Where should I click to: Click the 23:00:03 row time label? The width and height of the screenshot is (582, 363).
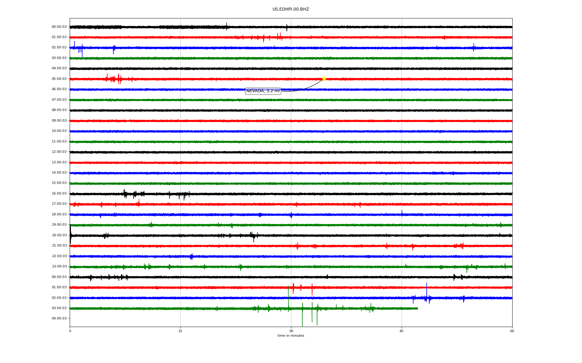coord(59,267)
